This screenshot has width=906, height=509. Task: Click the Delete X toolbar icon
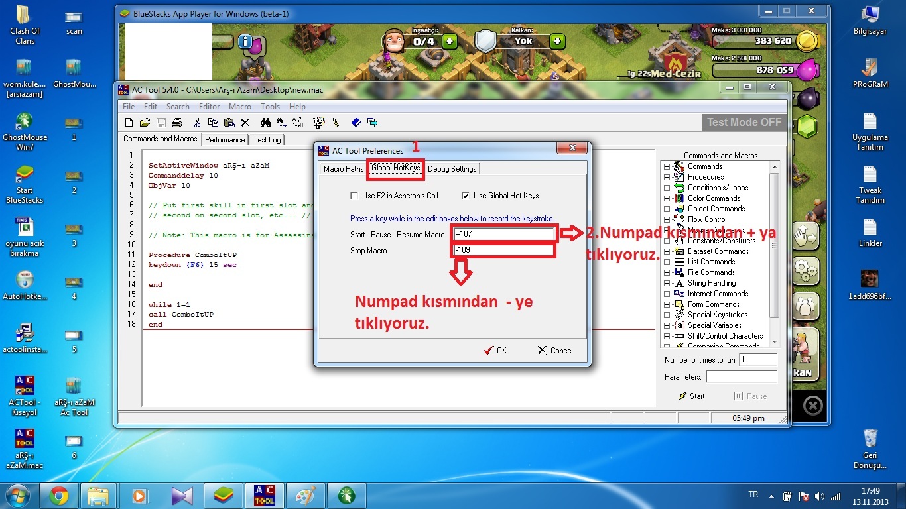[245, 123]
